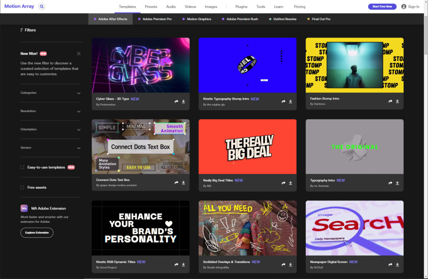Share the Kinetic Typography Stomp Intro template
The height and width of the screenshot is (279, 428).
pos(284,101)
